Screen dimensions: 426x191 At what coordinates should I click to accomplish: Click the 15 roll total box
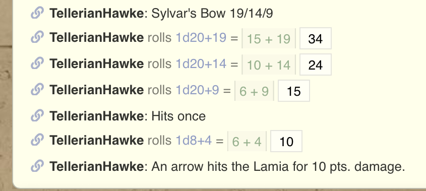tap(294, 91)
